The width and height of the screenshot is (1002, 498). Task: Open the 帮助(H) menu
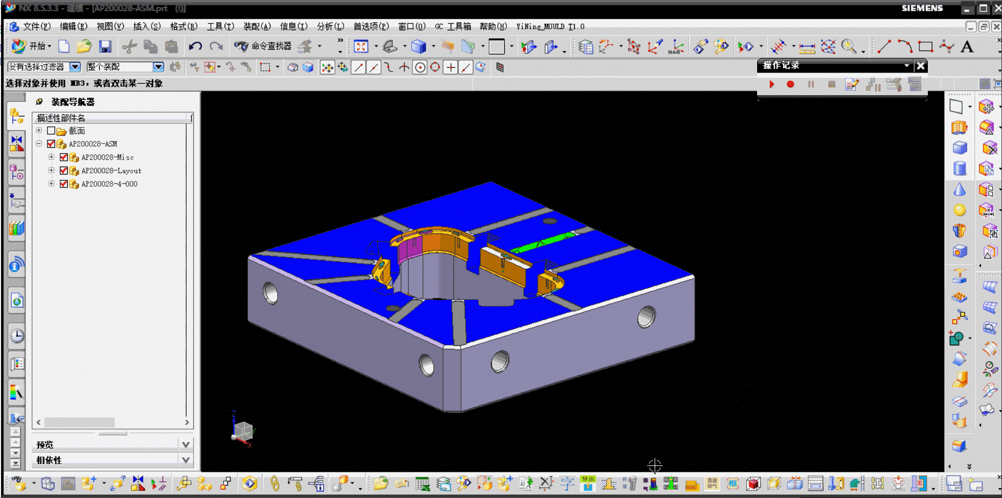494,27
